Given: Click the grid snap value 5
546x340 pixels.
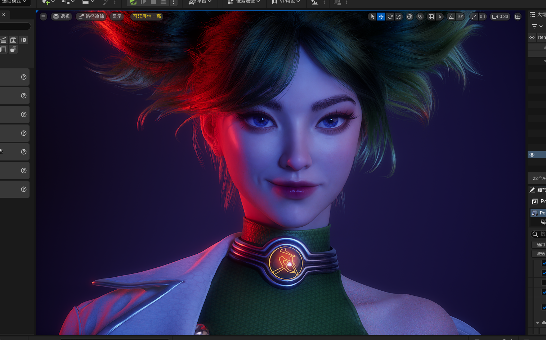Looking at the screenshot, I should point(440,17).
